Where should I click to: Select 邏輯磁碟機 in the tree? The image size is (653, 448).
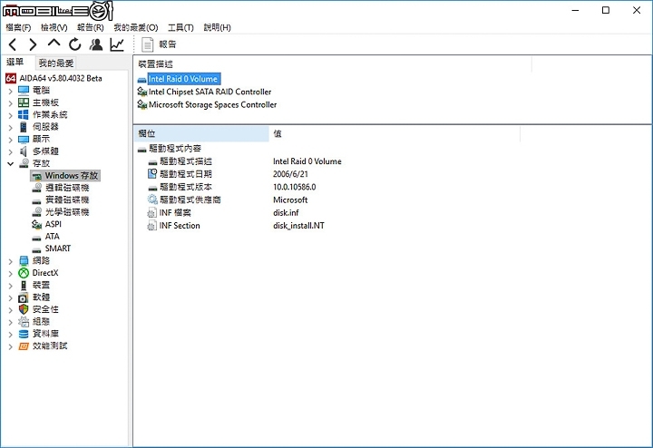point(66,188)
